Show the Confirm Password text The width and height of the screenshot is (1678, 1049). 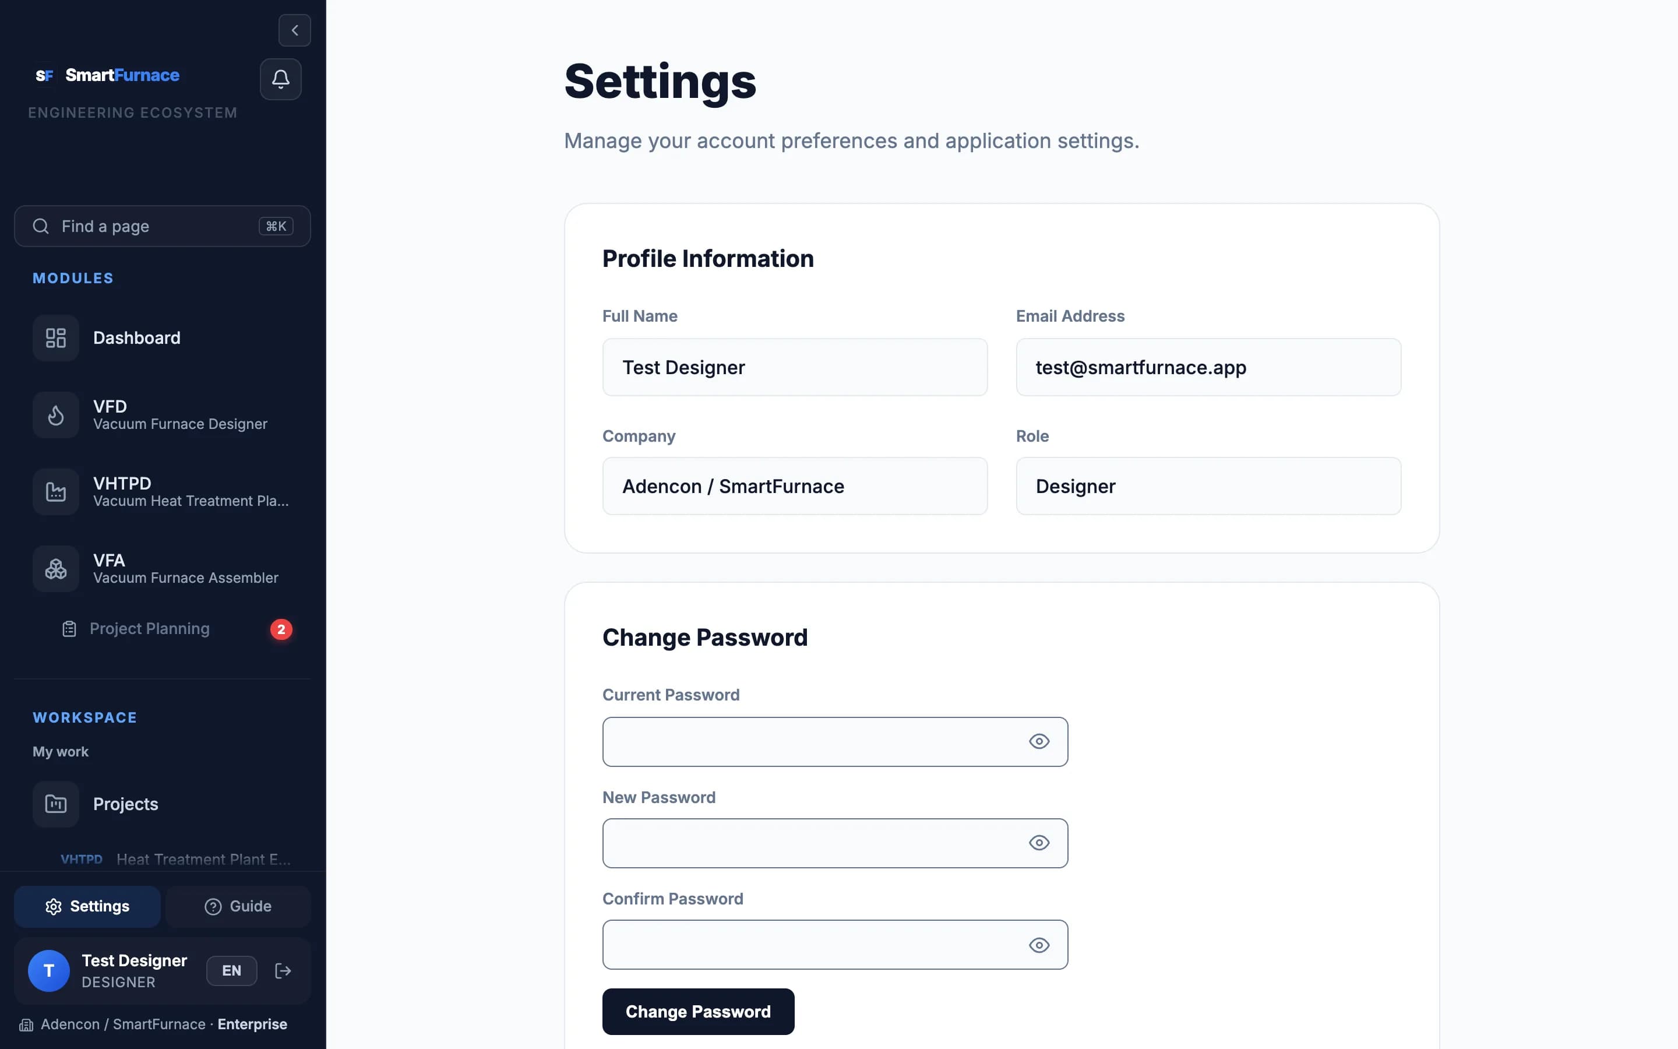click(1039, 945)
